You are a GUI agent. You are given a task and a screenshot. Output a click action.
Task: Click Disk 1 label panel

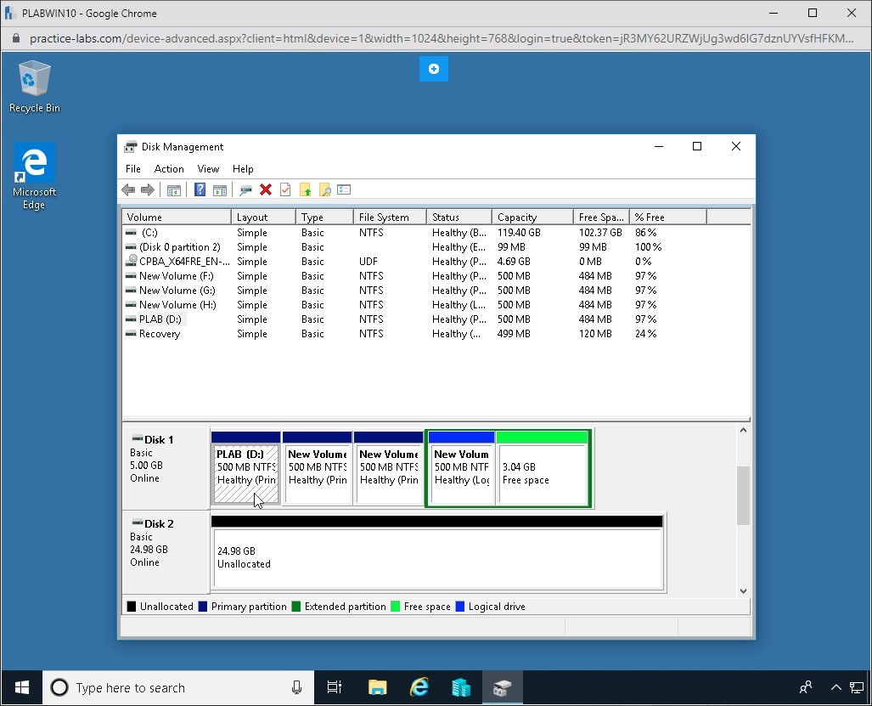click(166, 468)
